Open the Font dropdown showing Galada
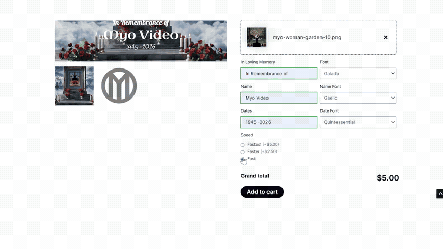The height and width of the screenshot is (249, 443). click(x=358, y=74)
